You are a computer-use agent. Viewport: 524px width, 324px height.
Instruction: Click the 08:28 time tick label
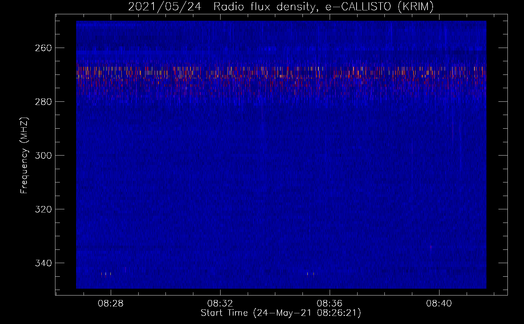111,304
